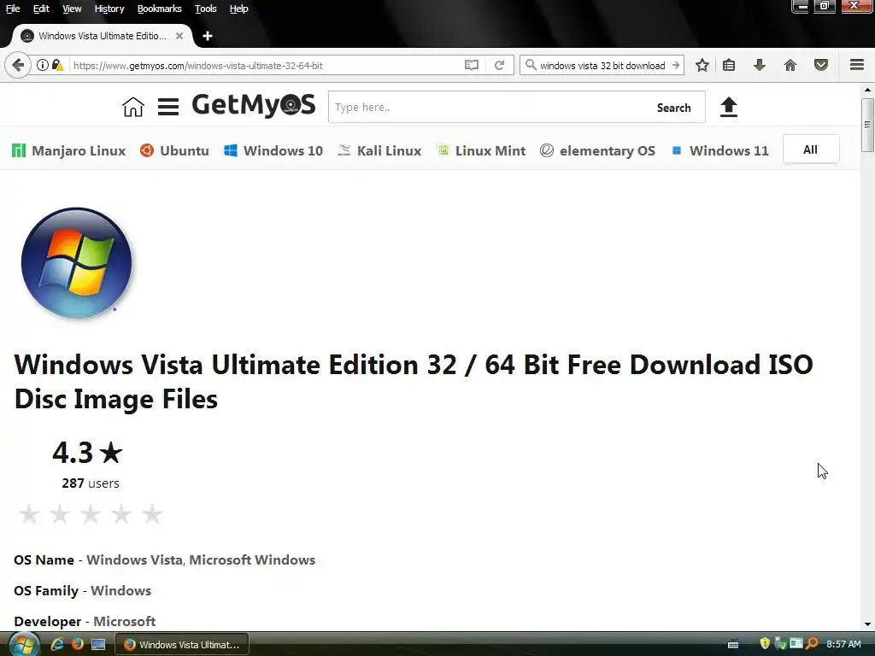Click the 'Type here..' site search field
Screen dimensions: 875x656
(x=485, y=107)
